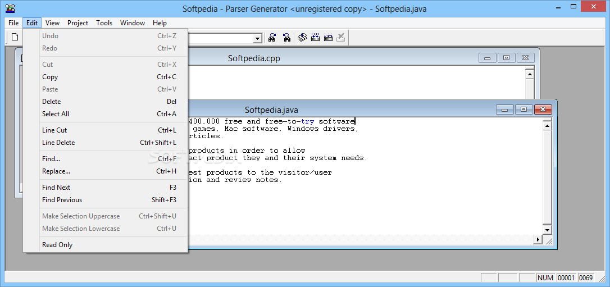The height and width of the screenshot is (287, 610).
Task: Click the grayed-out Redo menu entry
Action: 106,48
